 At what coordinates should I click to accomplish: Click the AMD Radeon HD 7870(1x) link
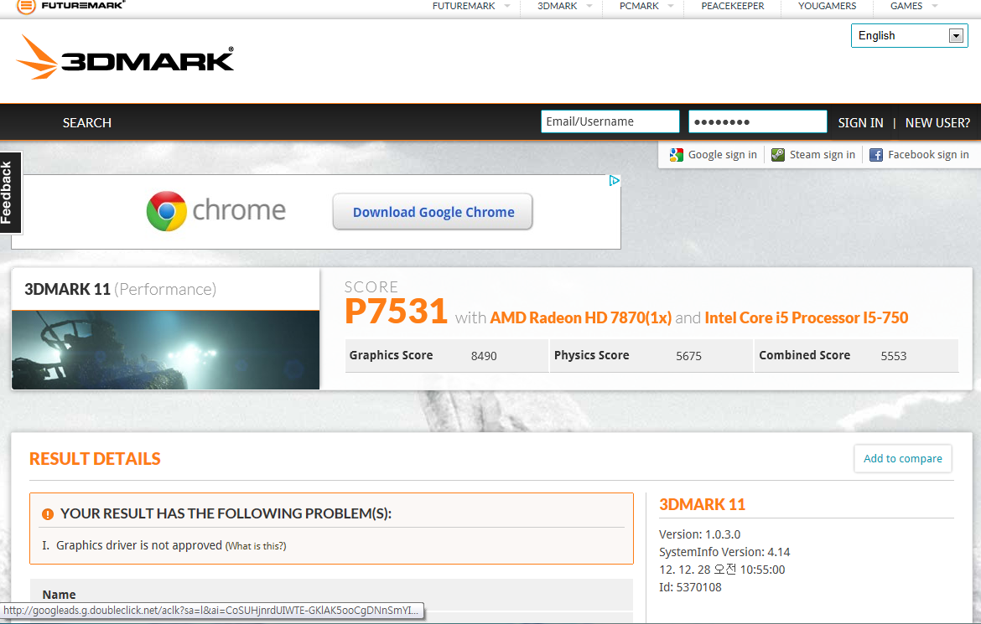[580, 317]
